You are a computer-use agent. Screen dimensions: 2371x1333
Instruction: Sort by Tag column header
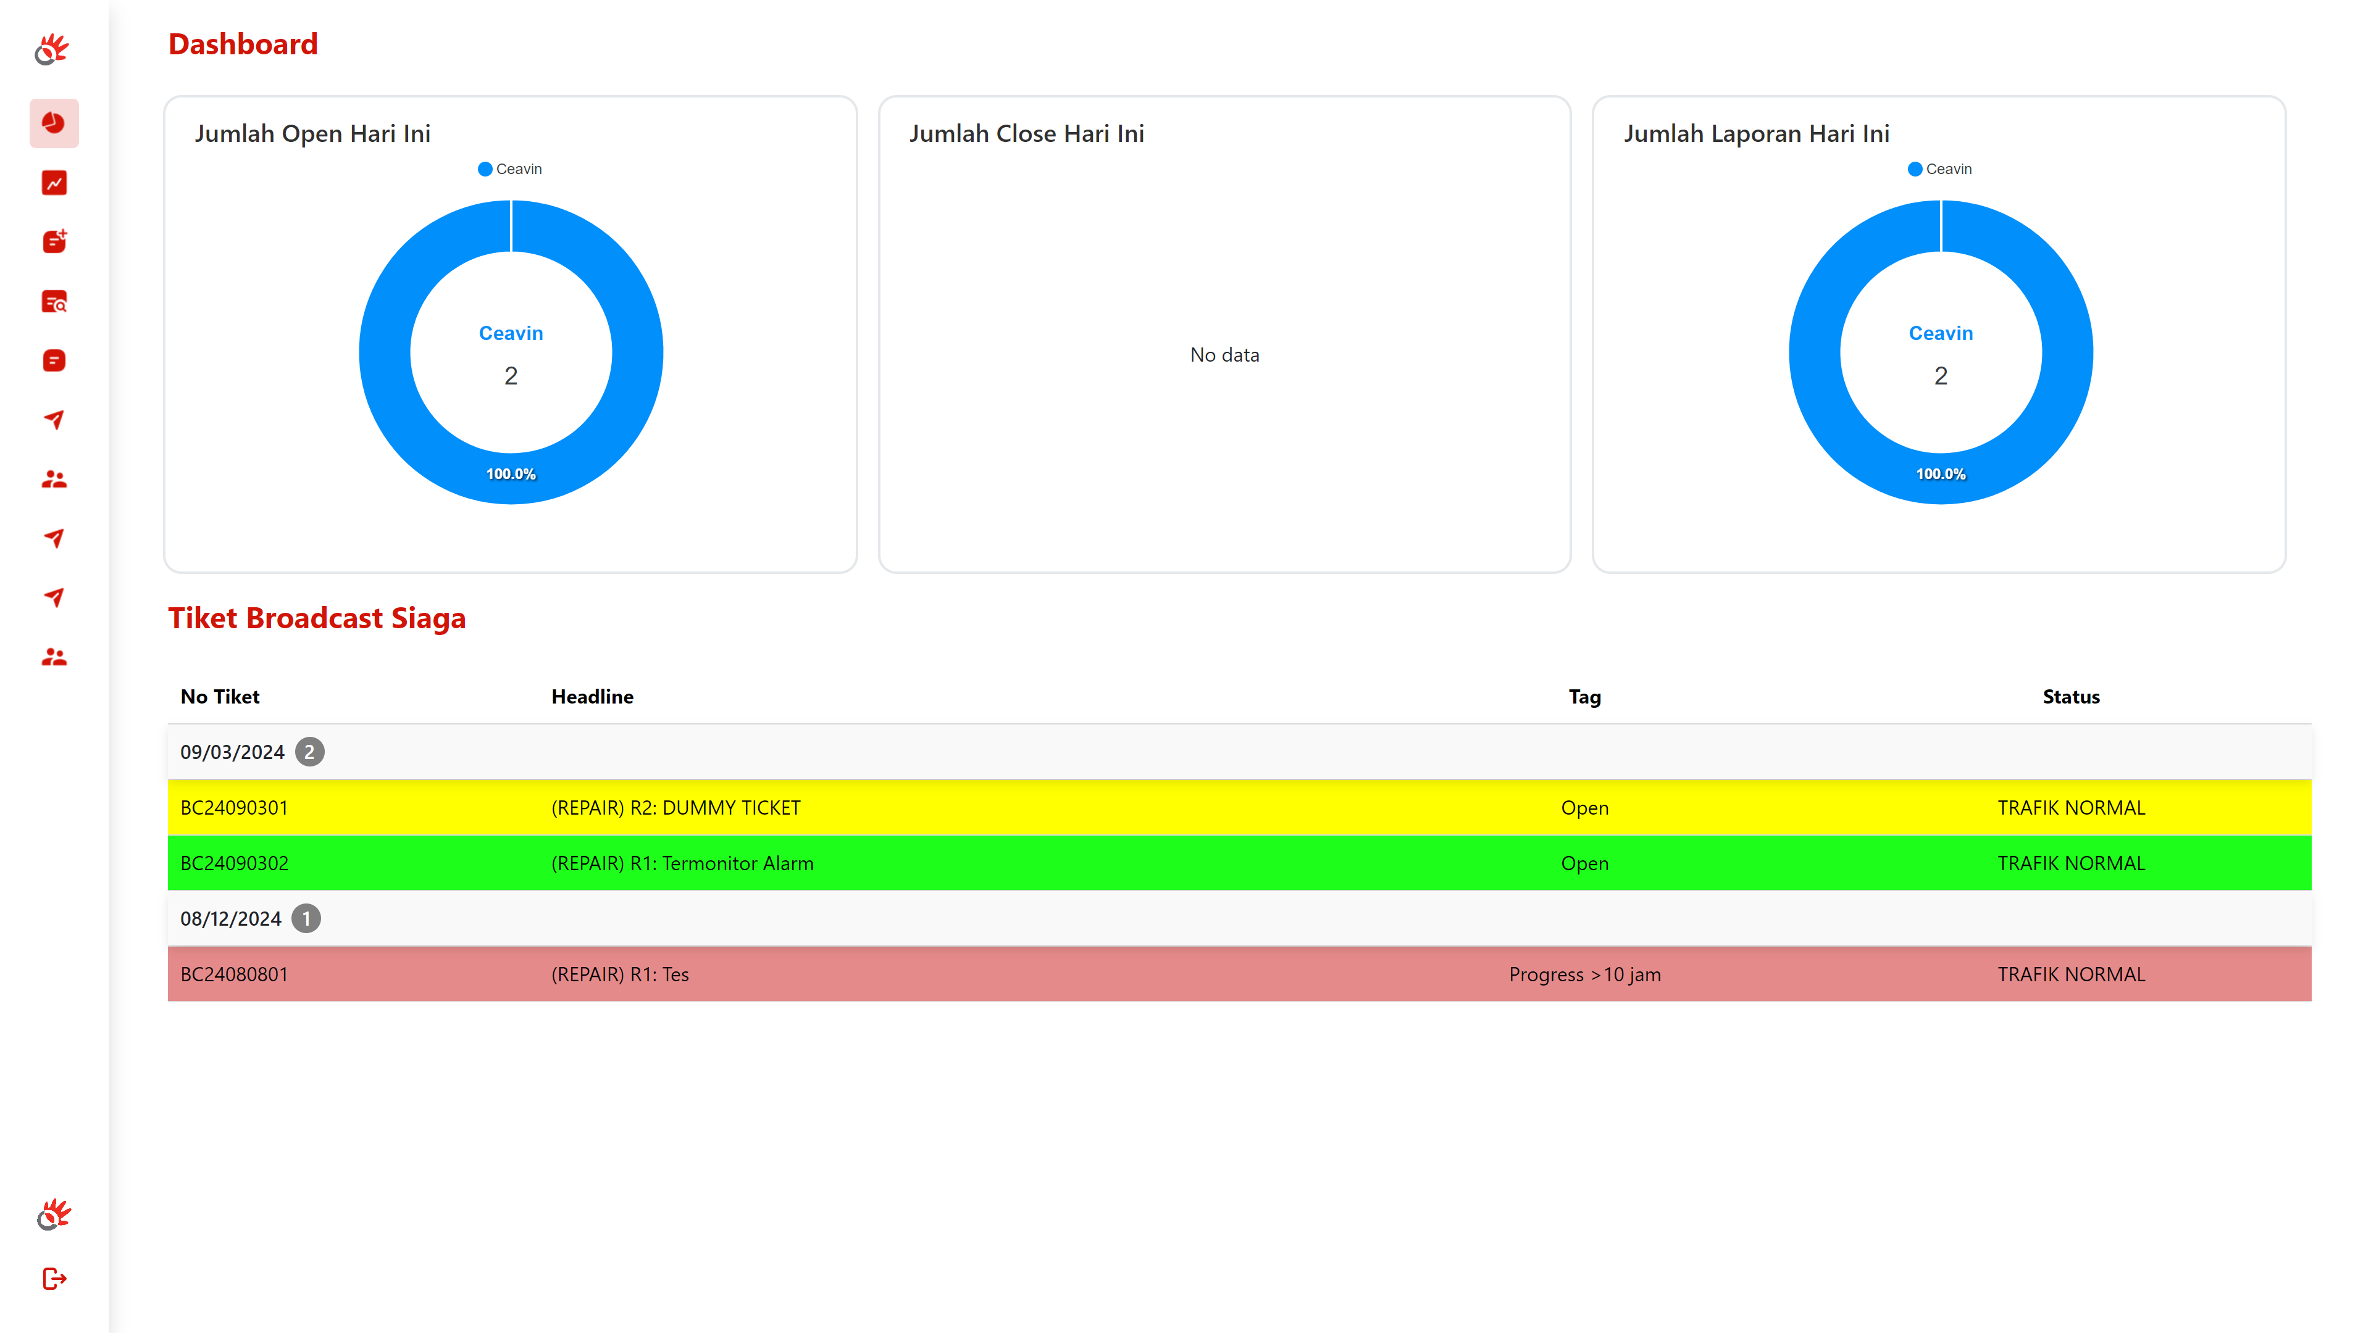tap(1584, 697)
